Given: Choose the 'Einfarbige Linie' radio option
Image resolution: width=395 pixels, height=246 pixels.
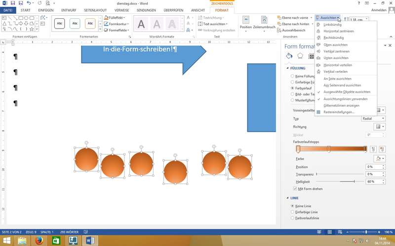Looking at the screenshot, I should pyautogui.click(x=293, y=212).
